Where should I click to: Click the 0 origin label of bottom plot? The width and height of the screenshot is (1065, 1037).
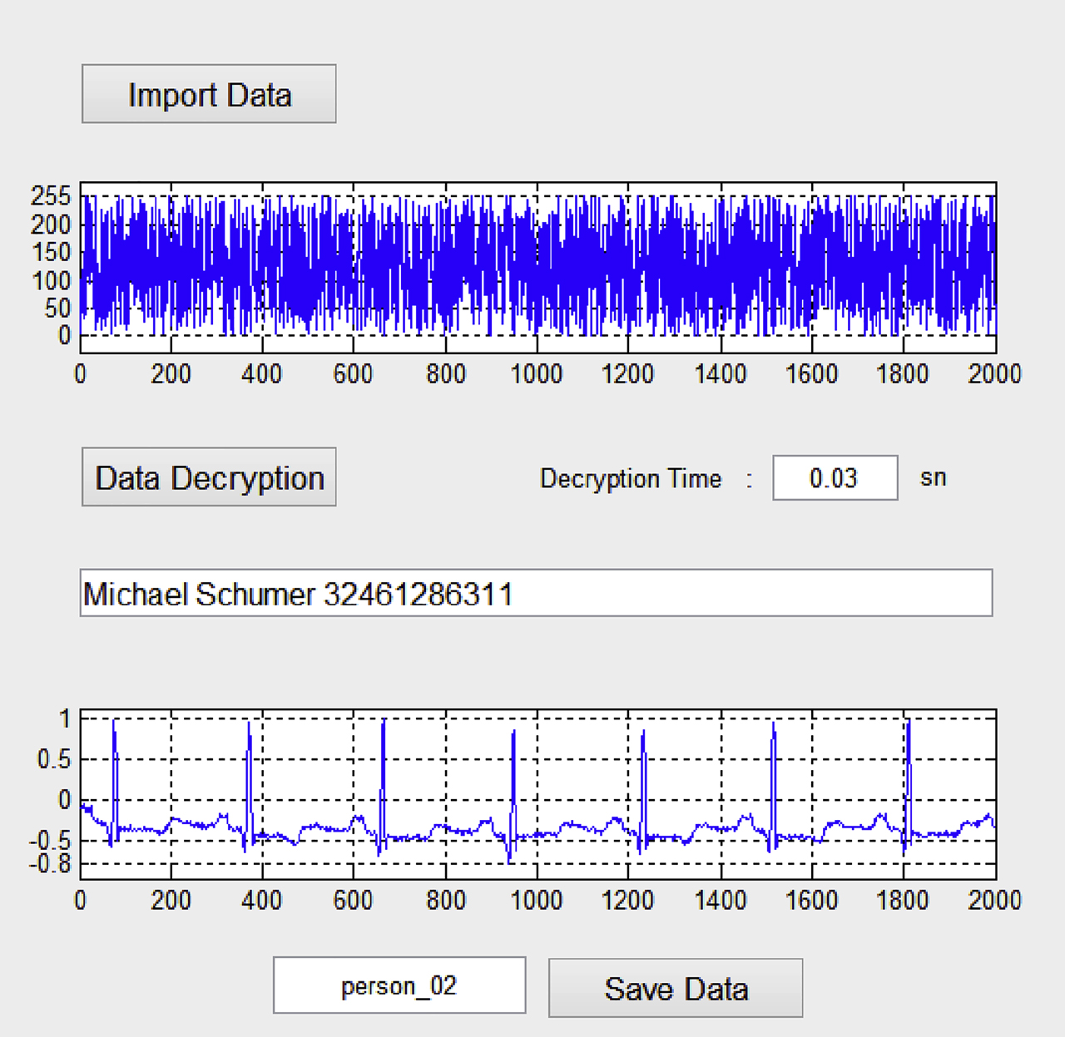click(81, 901)
